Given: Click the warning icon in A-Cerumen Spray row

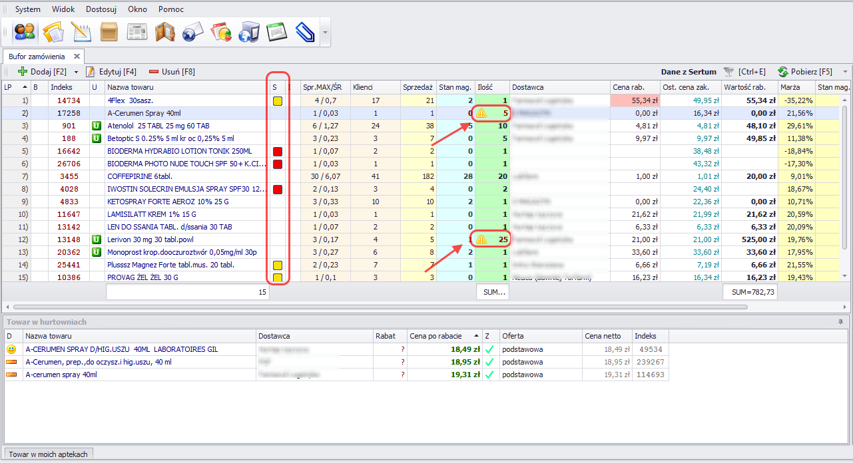Looking at the screenshot, I should pyautogui.click(x=481, y=113).
